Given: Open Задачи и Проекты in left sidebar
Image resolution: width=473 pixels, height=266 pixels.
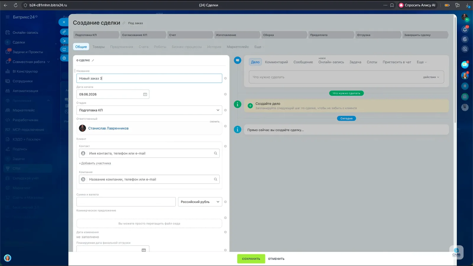Looking at the screenshot, I should 28,52.
